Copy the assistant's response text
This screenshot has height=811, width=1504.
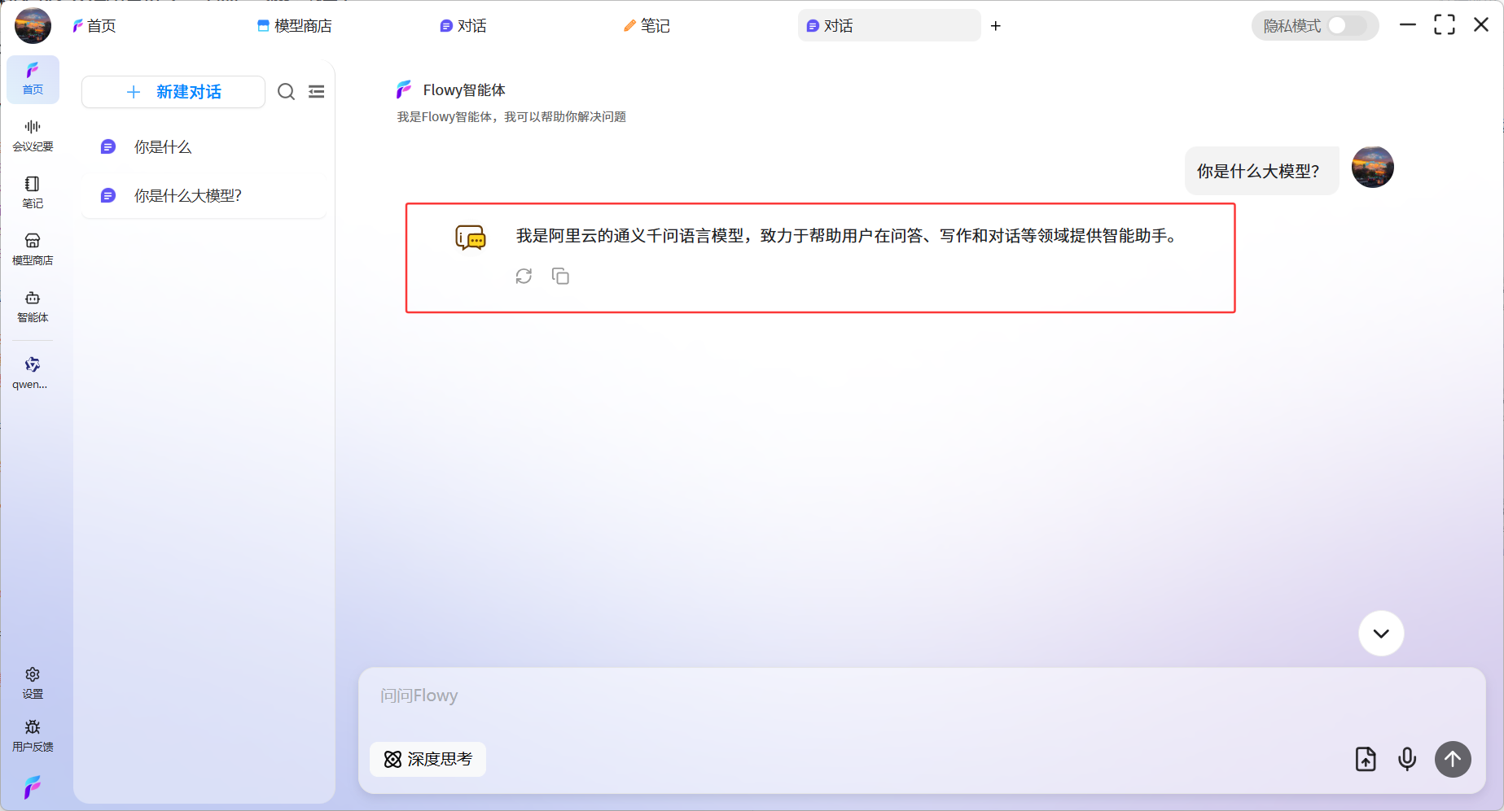point(560,277)
